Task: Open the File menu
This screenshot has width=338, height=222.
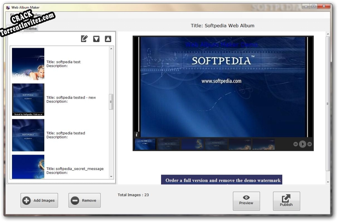Action: point(12,14)
